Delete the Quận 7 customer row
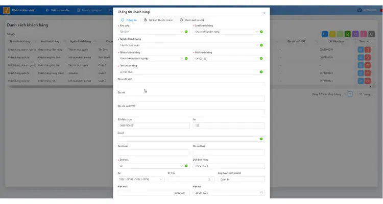Viewport: 383px width, 204px height. (368, 65)
